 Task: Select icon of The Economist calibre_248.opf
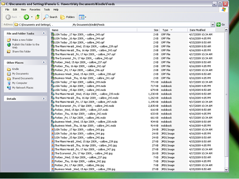coord(52,58)
